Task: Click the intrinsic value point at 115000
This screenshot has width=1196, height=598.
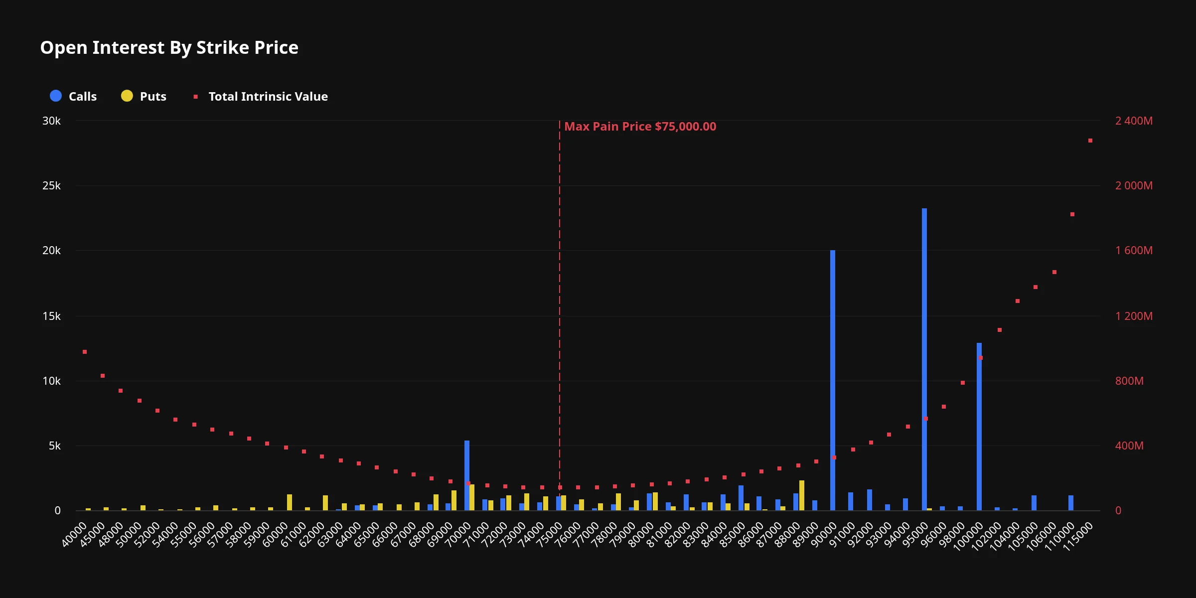Action: [x=1090, y=141]
